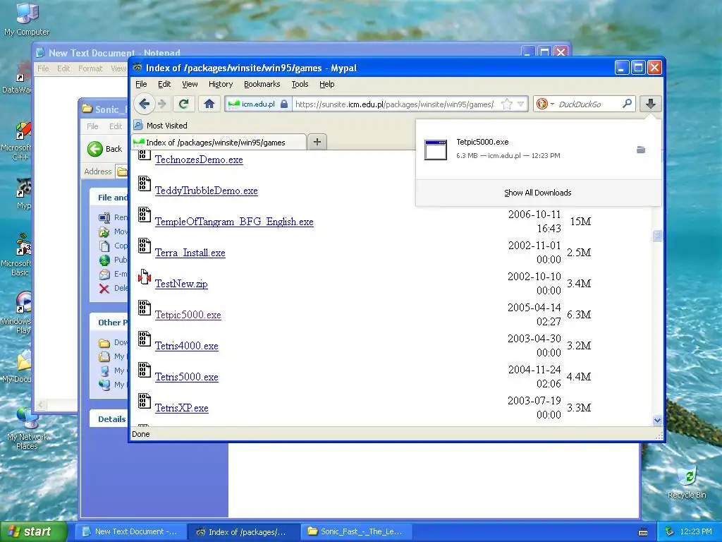
Task: Click the padlock site security icon
Action: click(x=284, y=104)
